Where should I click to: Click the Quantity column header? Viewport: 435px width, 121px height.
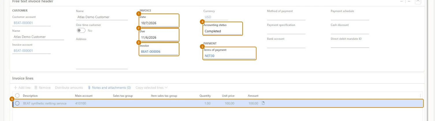(x=205, y=96)
